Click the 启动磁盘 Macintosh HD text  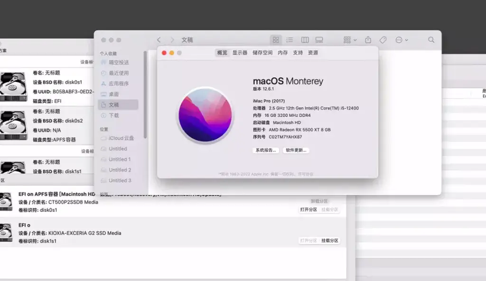pos(277,122)
